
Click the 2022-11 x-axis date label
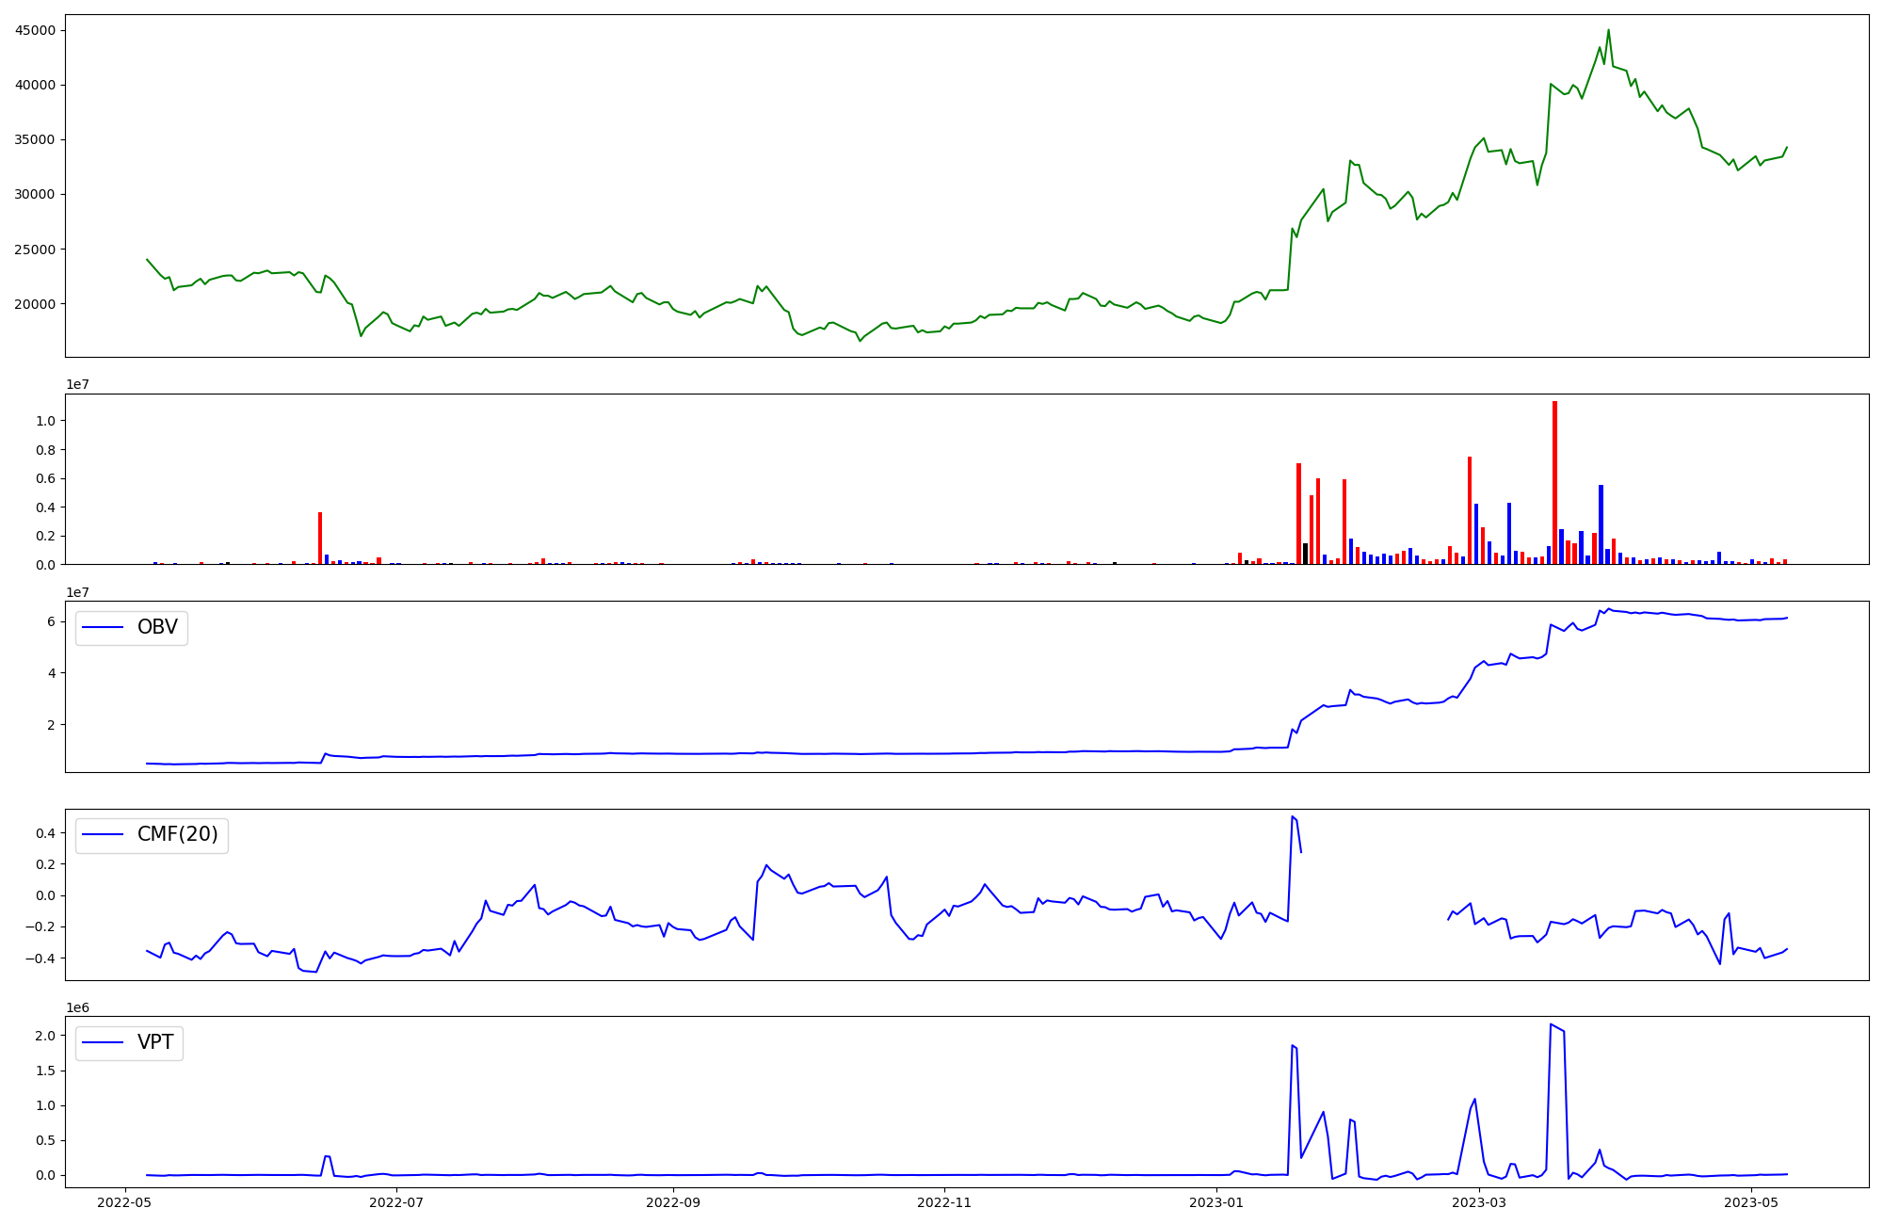(x=944, y=1202)
